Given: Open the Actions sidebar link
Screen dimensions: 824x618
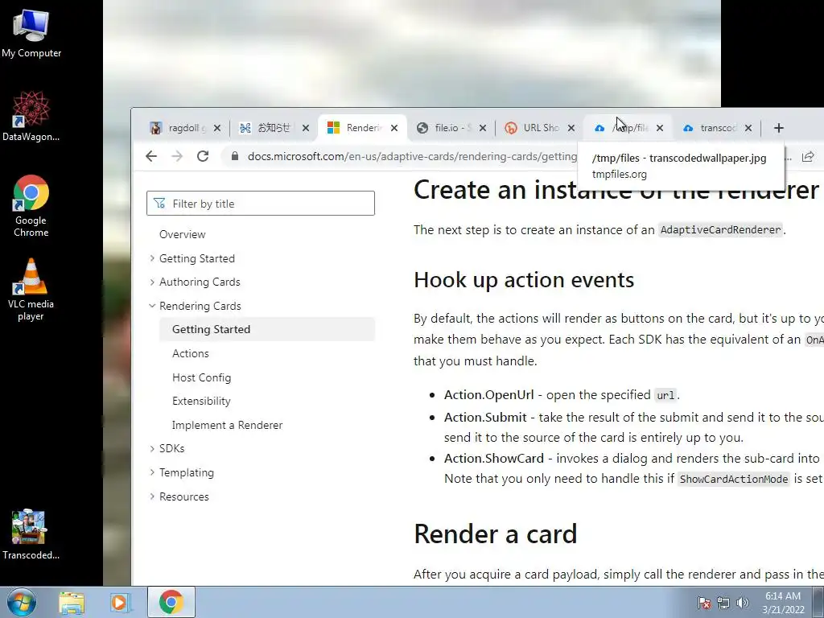Looking at the screenshot, I should click(190, 354).
